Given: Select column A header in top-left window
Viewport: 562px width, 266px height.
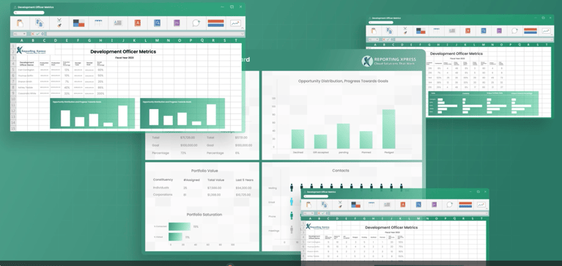Looking at the screenshot, I should (22, 40).
